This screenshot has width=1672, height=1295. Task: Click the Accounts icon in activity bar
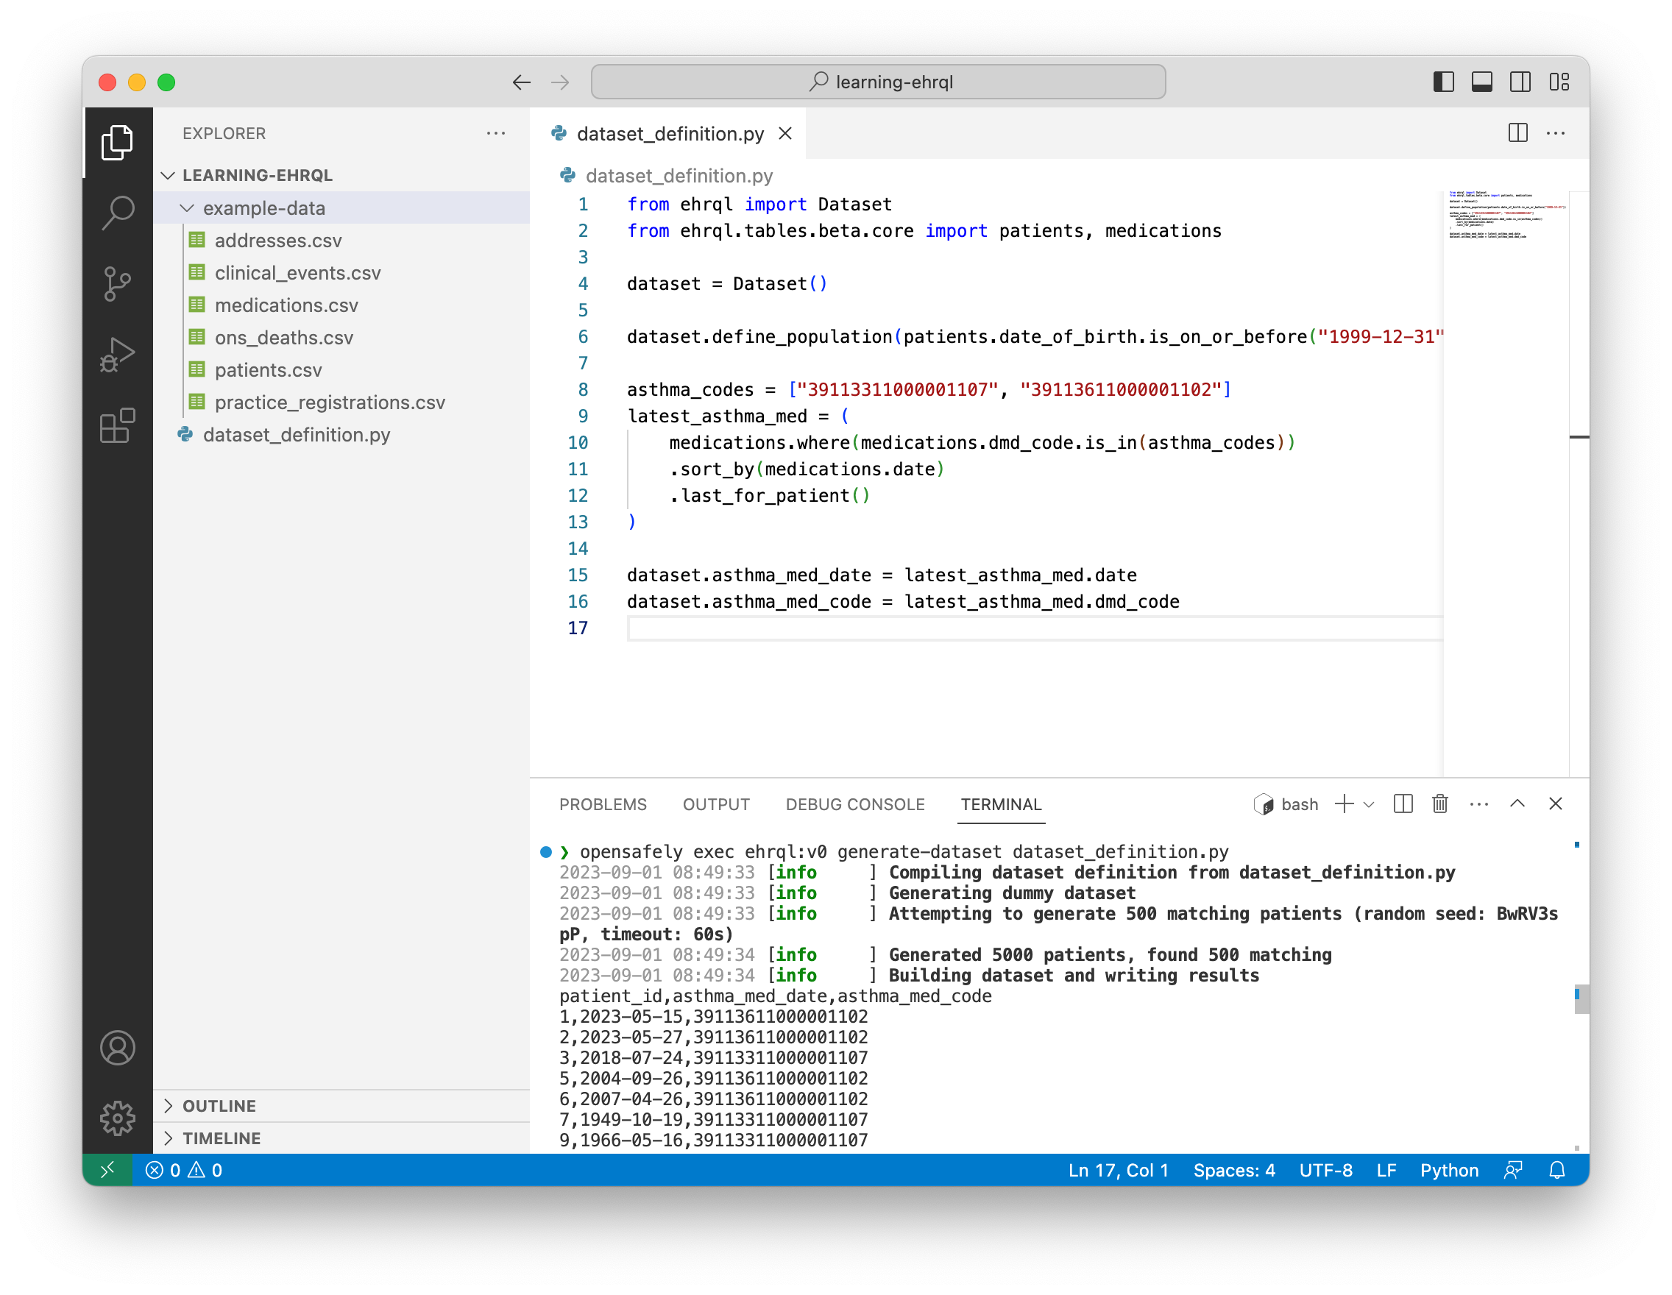117,1048
